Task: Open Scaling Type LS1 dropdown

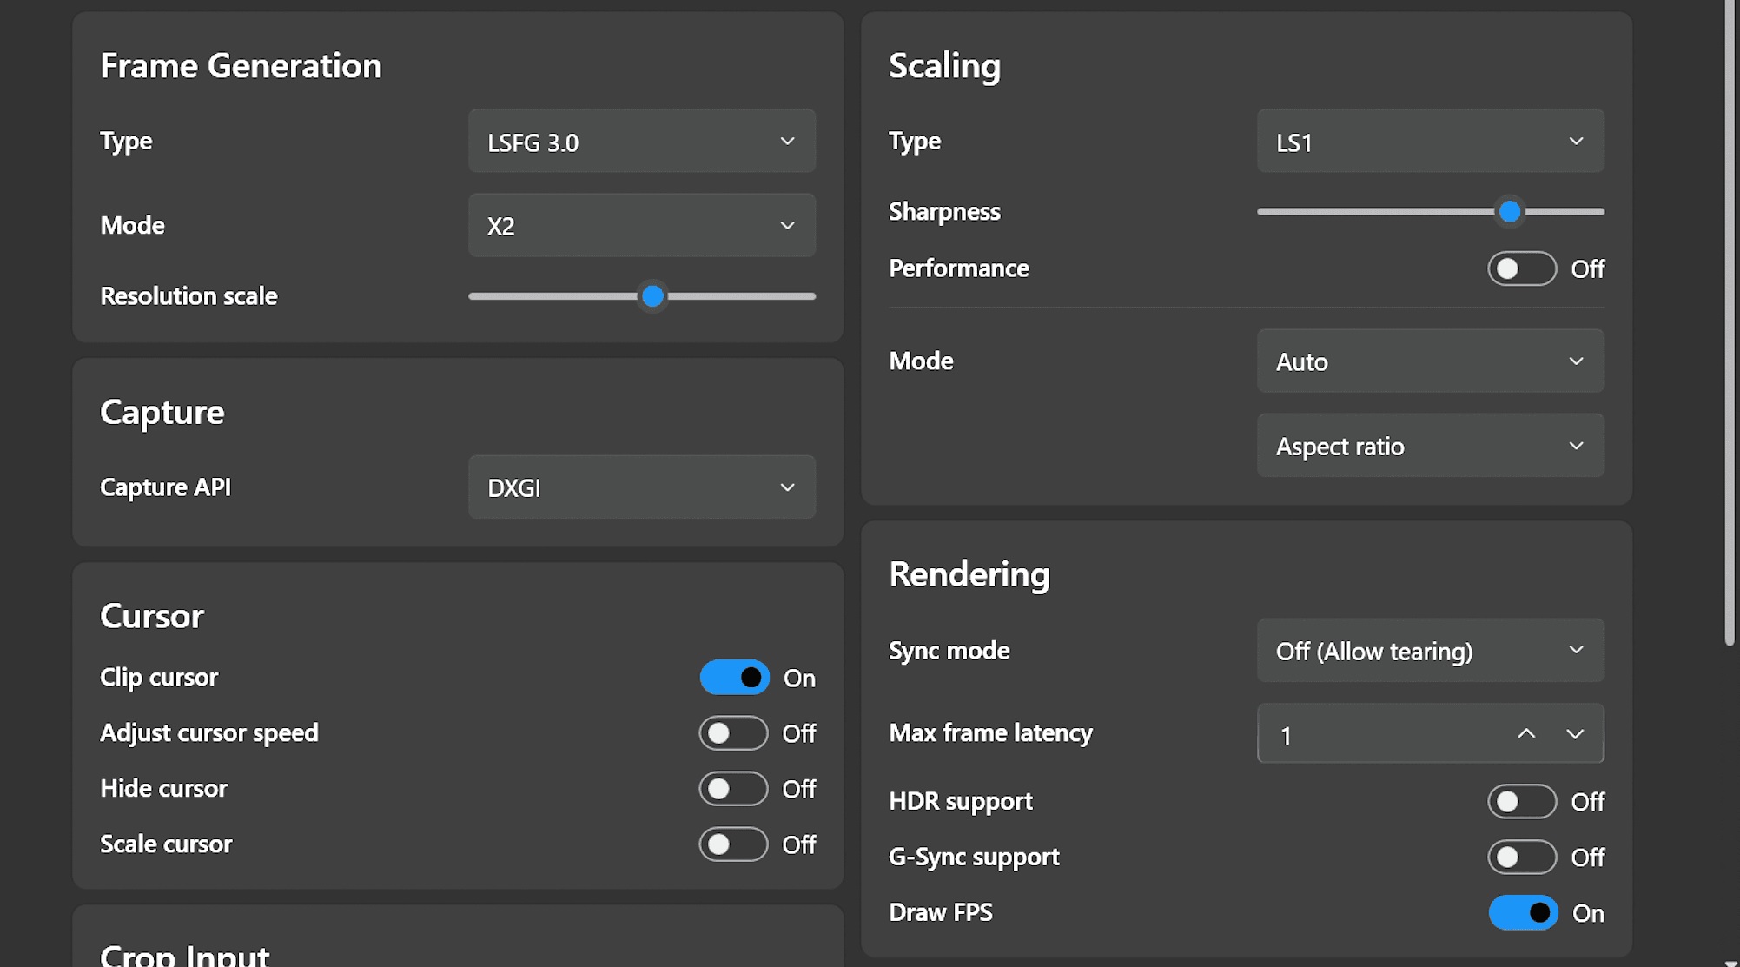Action: (x=1430, y=142)
